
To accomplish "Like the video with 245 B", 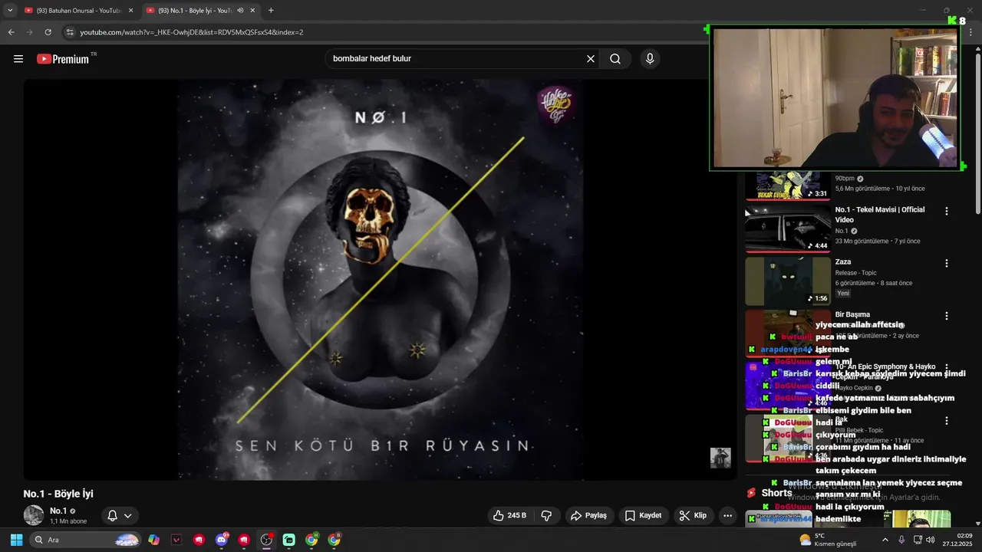I will click(x=510, y=516).
